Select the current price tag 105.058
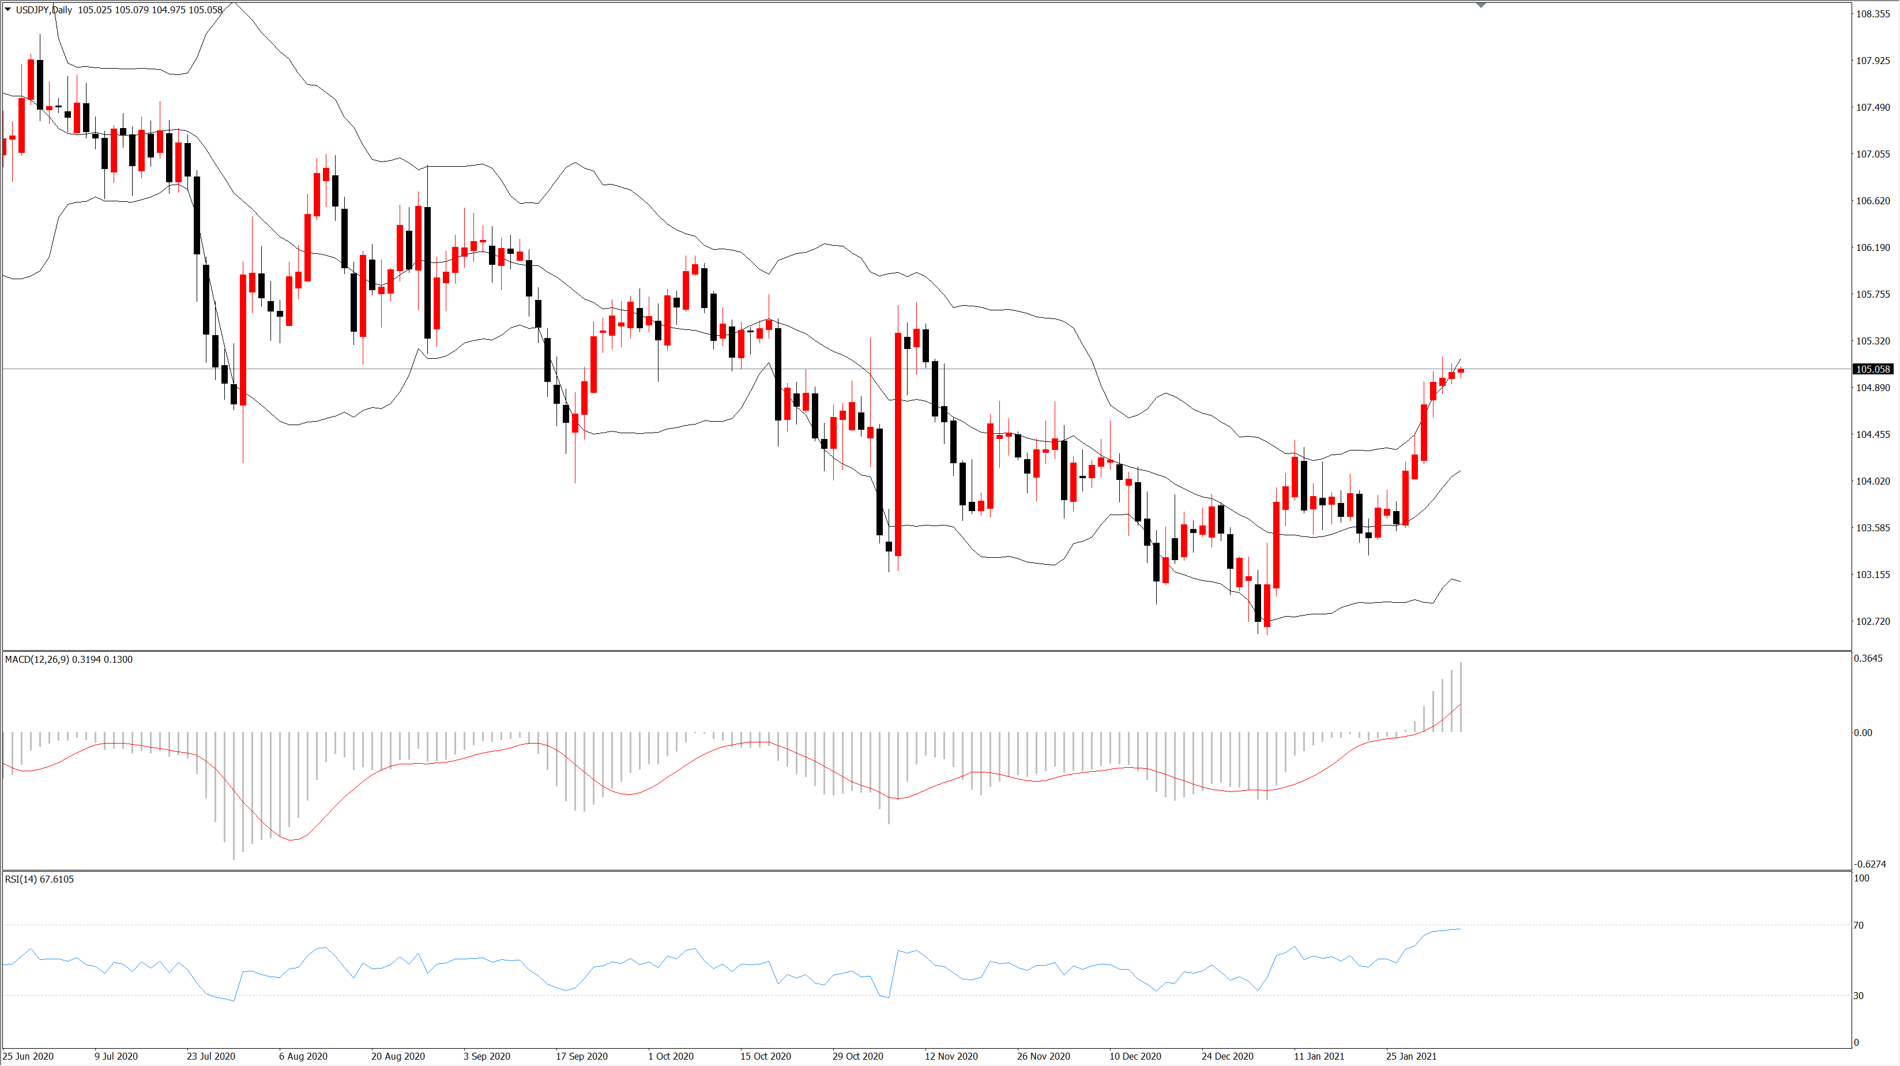 coord(1873,369)
